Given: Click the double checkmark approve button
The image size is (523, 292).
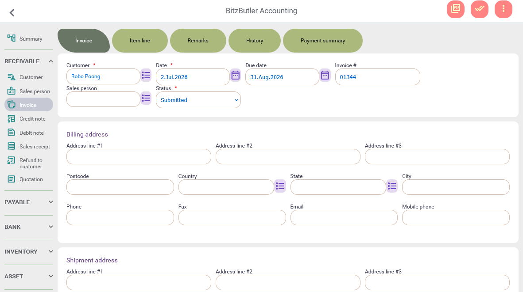Looking at the screenshot, I should [479, 9].
